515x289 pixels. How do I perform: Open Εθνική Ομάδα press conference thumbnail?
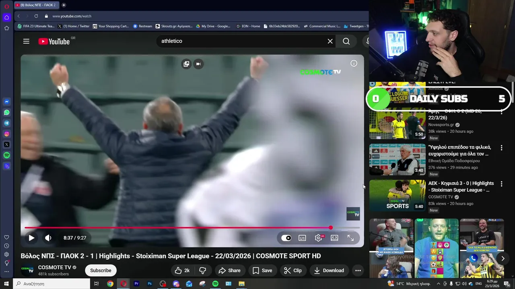(398, 159)
